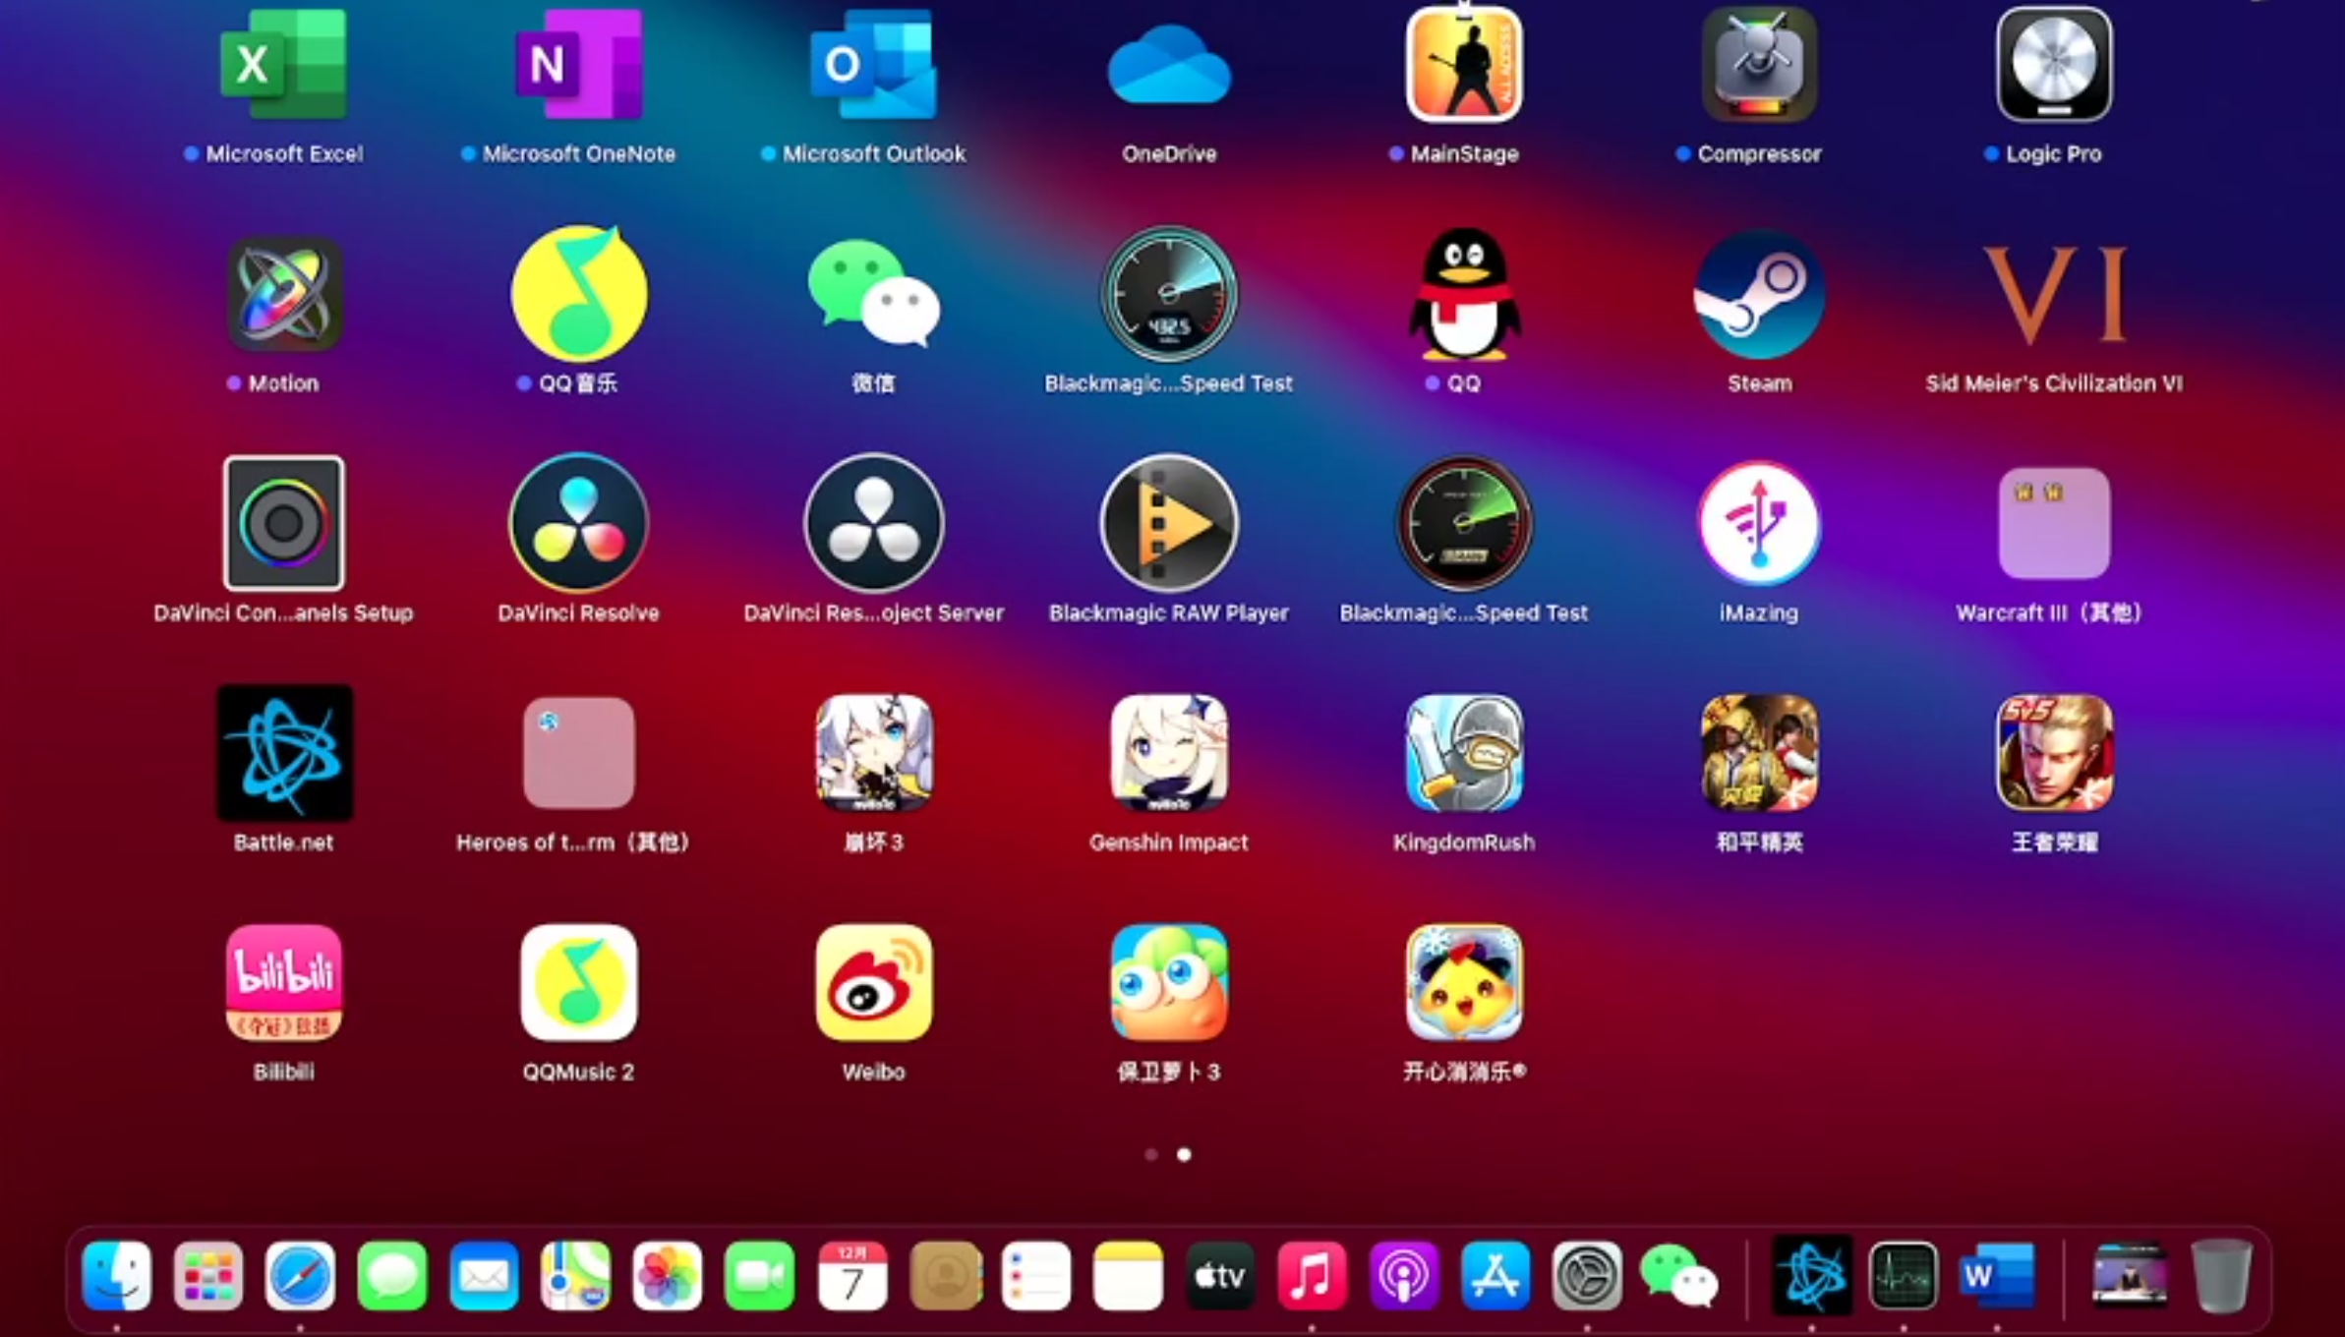Open the Warcraft III folder
The image size is (2345, 1337).
(x=2053, y=523)
